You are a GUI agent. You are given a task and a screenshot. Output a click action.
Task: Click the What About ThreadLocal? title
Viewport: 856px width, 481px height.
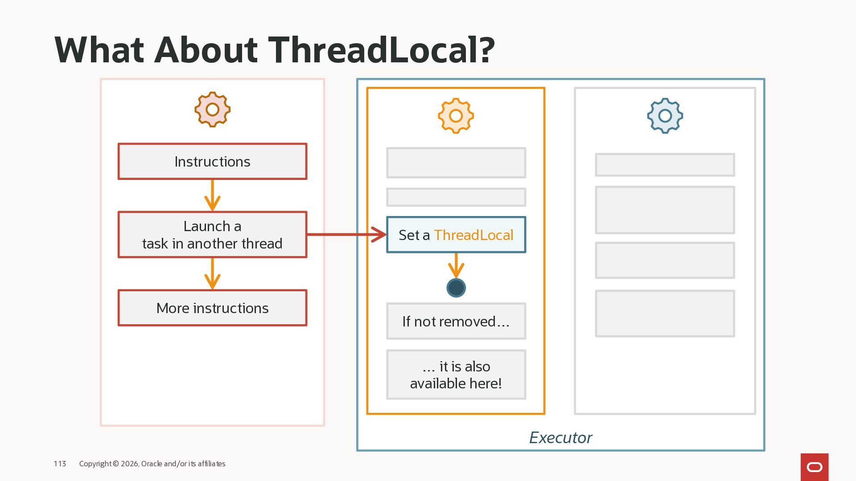click(x=274, y=49)
